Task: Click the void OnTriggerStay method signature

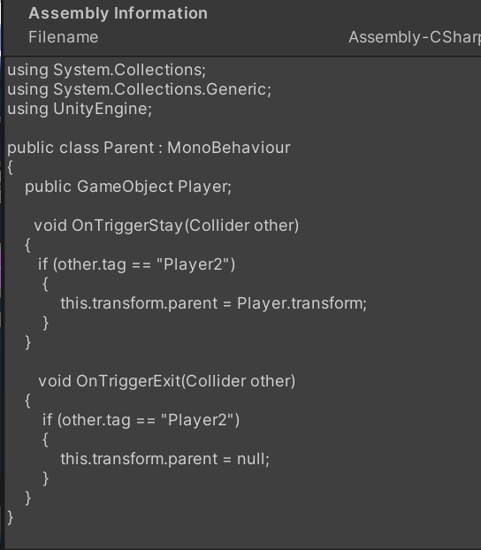Action: (166, 225)
